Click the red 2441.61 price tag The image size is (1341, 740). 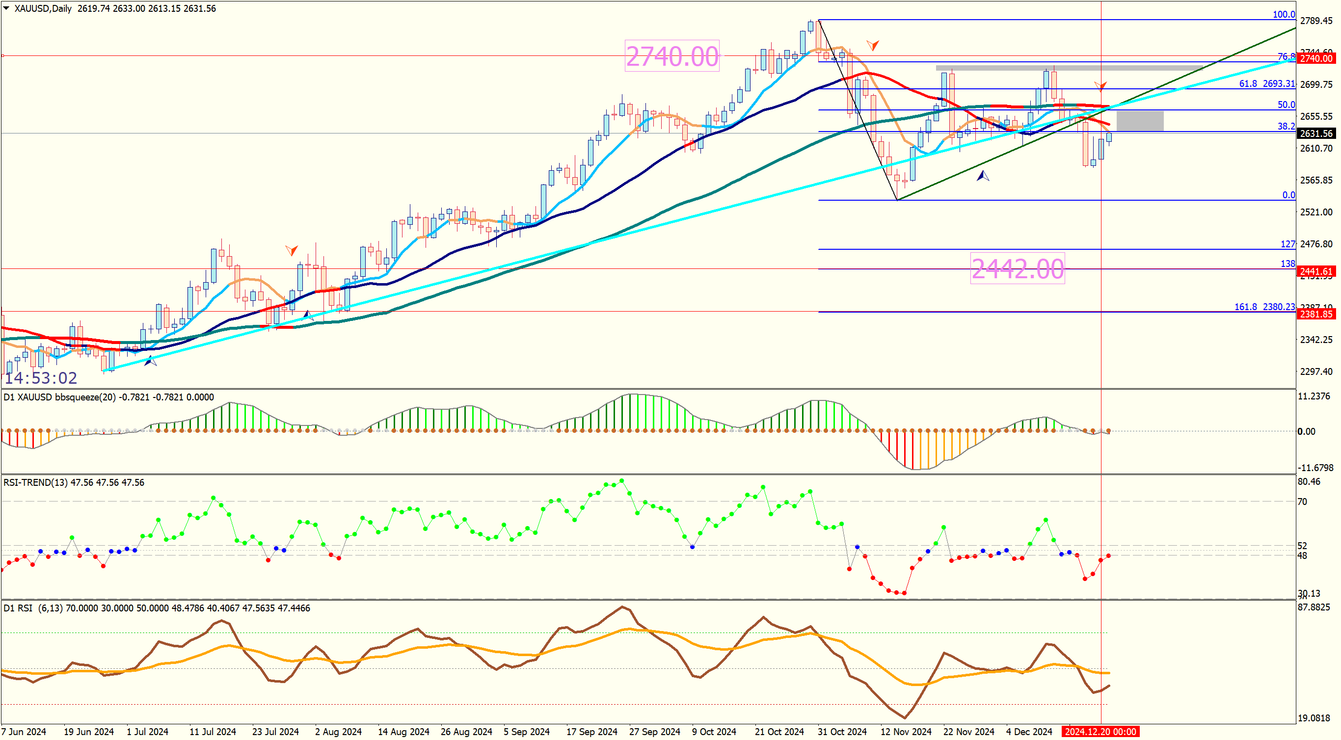point(1315,271)
